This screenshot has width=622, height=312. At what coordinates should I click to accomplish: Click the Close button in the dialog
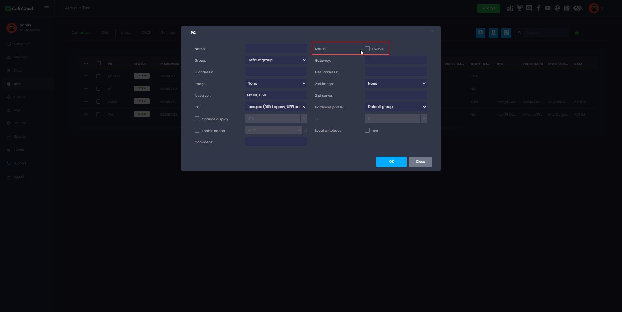[x=420, y=161]
